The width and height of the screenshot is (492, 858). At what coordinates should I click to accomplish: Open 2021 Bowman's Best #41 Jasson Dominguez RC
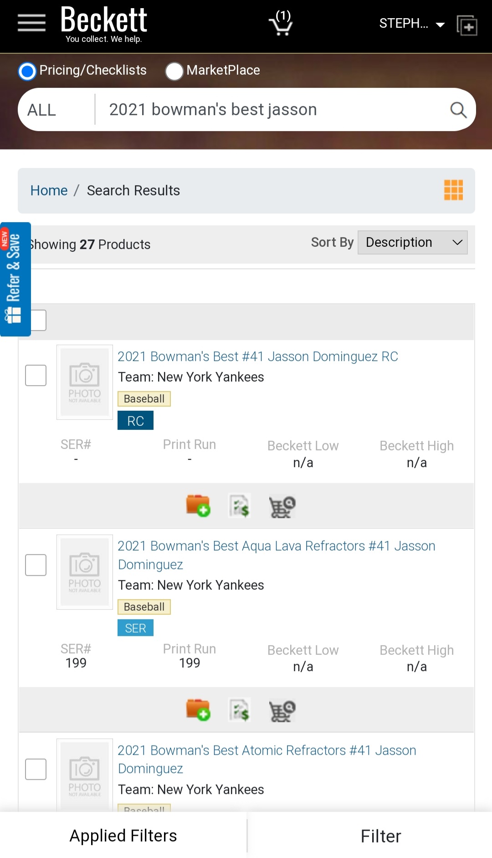pos(258,357)
